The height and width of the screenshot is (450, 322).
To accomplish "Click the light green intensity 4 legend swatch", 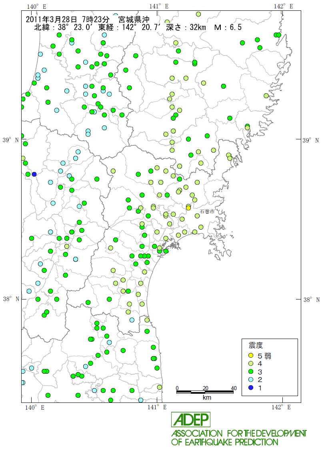I will 251,364.
